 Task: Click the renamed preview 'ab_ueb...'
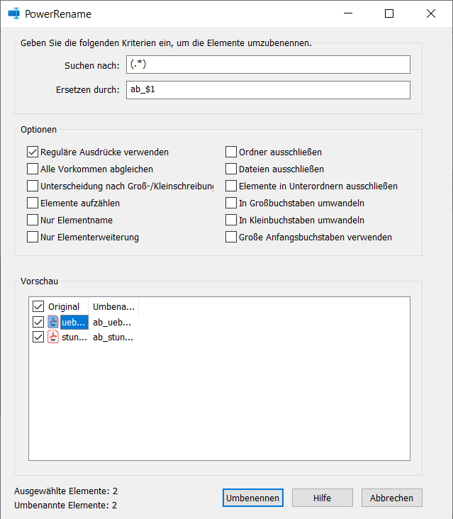(x=112, y=323)
